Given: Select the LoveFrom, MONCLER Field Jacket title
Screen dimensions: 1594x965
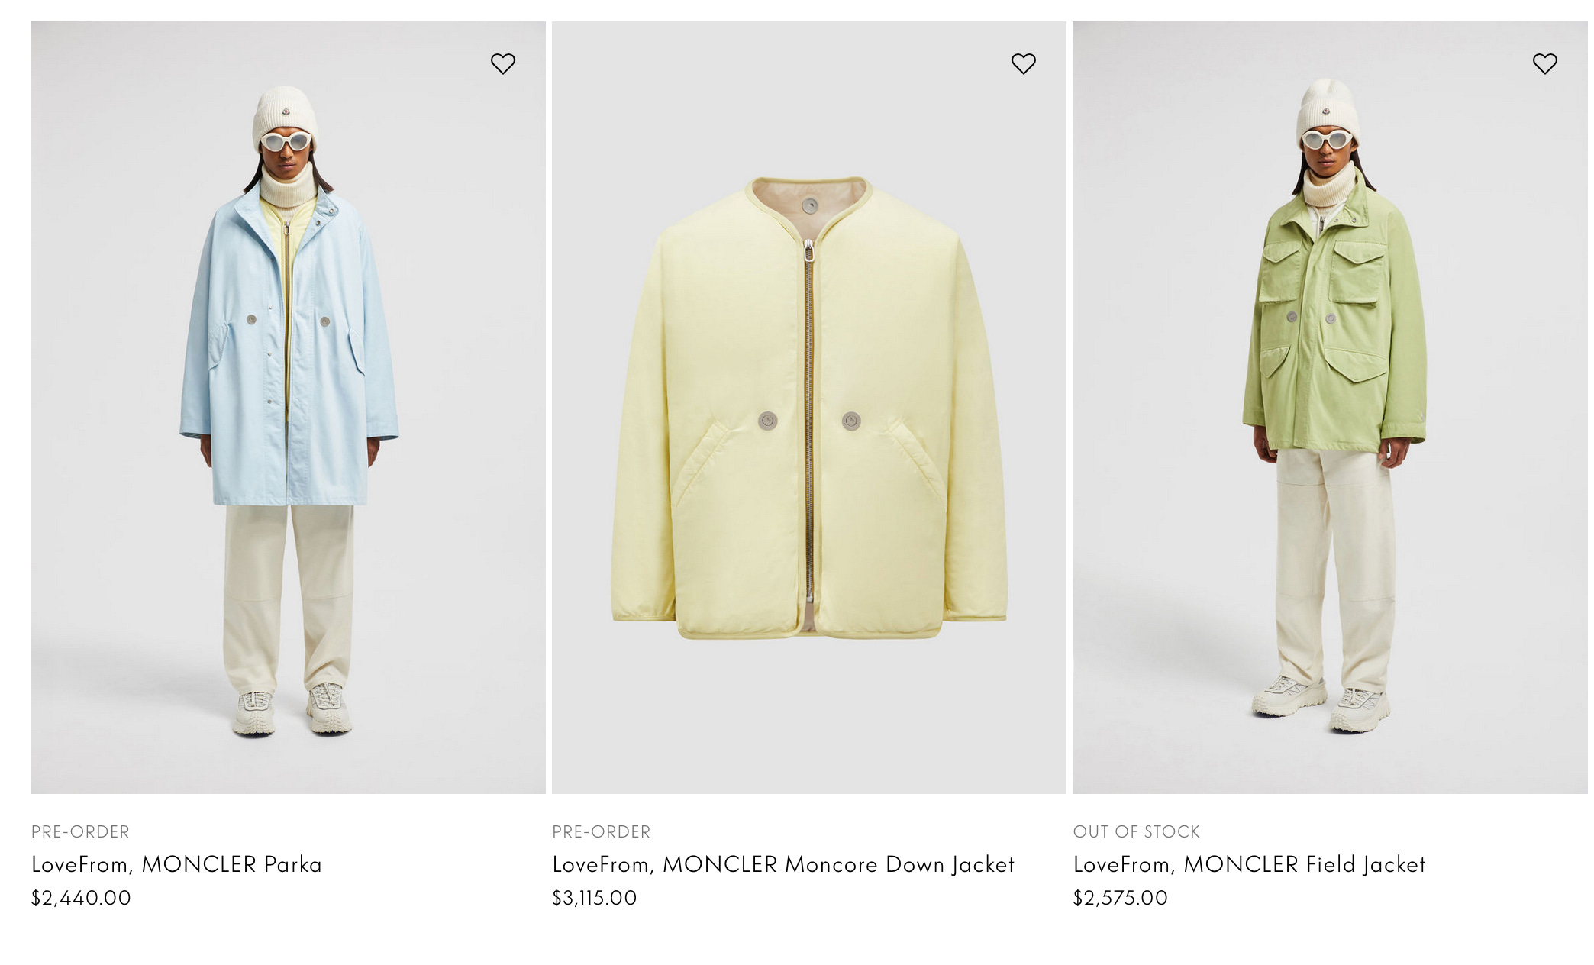Looking at the screenshot, I should click(x=1249, y=864).
